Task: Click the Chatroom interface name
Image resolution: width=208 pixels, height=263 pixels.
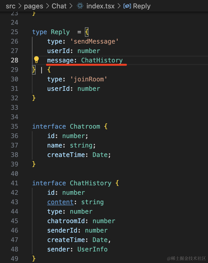Action: (85, 126)
